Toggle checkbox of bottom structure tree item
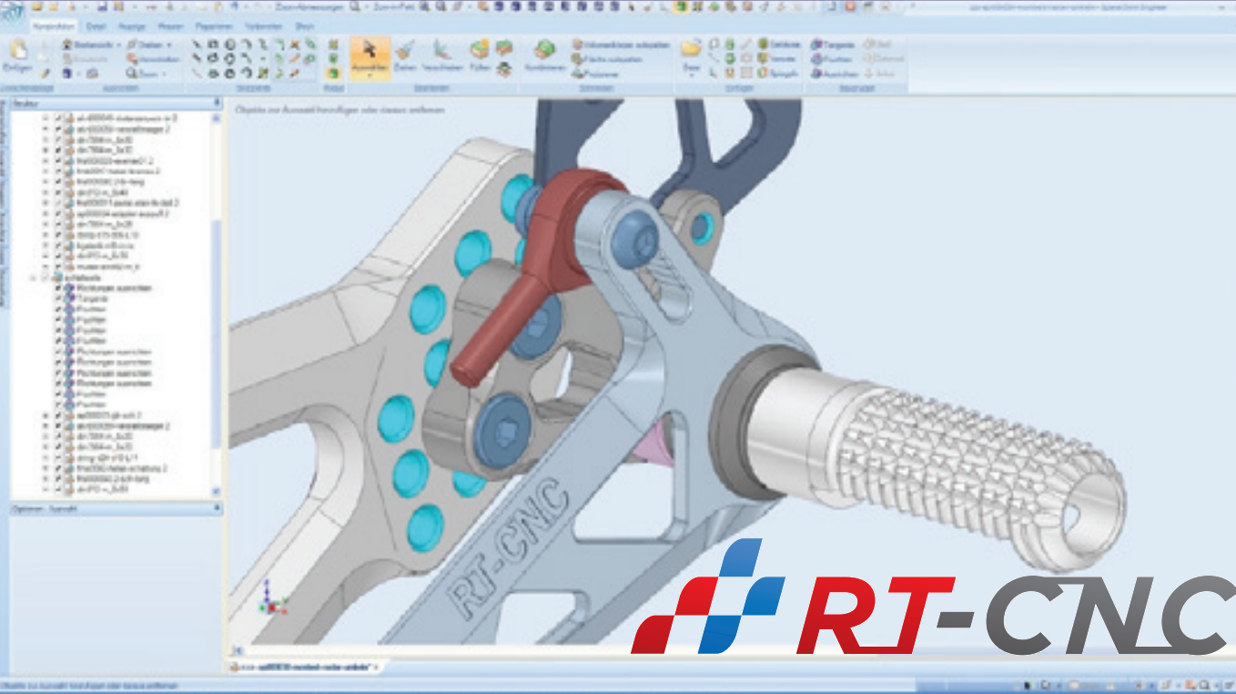1236x694 pixels. click(x=58, y=489)
